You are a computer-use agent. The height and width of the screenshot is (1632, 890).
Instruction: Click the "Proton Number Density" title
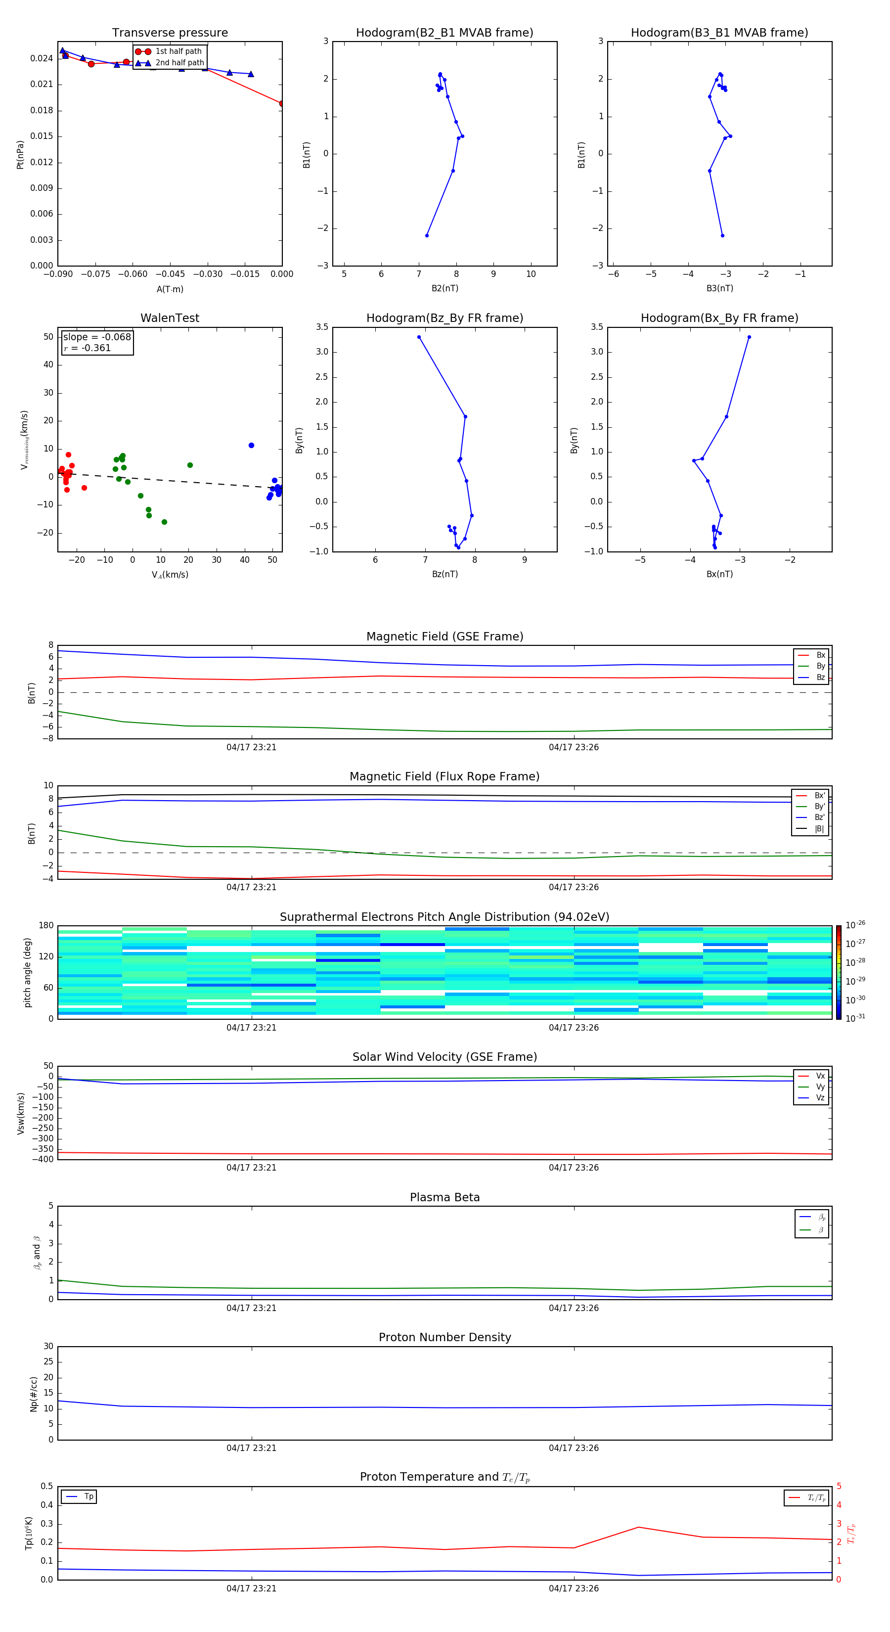[445, 1337]
